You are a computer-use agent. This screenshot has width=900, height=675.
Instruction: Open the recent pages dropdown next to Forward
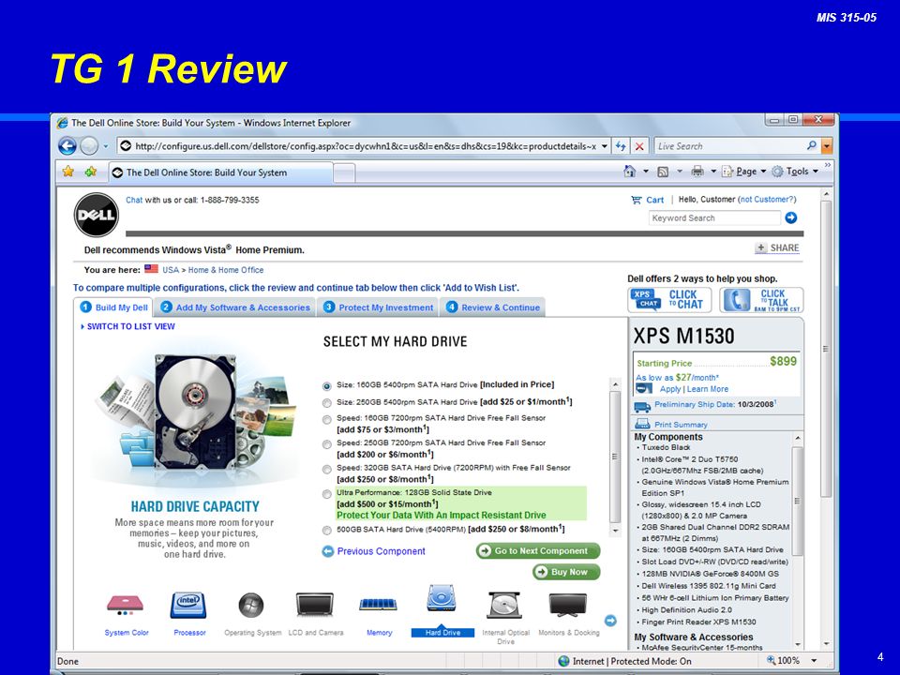[x=106, y=146]
